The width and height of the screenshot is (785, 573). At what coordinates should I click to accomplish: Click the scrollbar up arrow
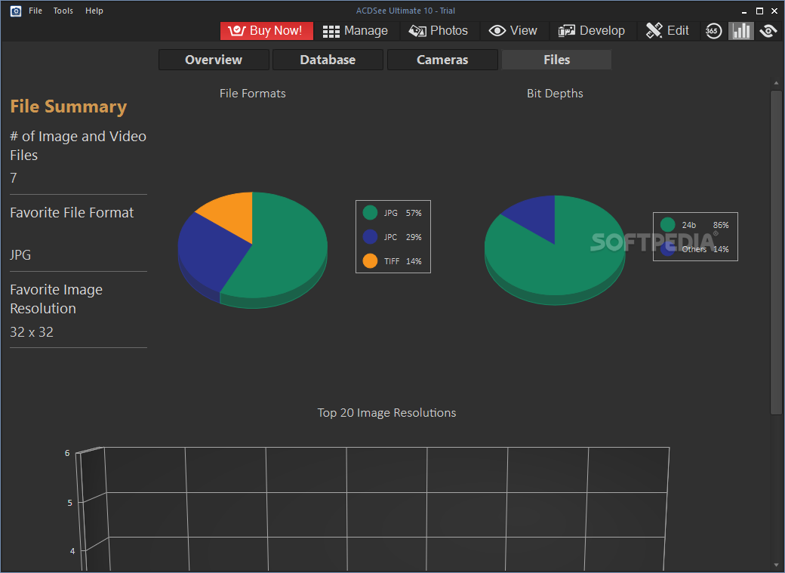tap(776, 83)
